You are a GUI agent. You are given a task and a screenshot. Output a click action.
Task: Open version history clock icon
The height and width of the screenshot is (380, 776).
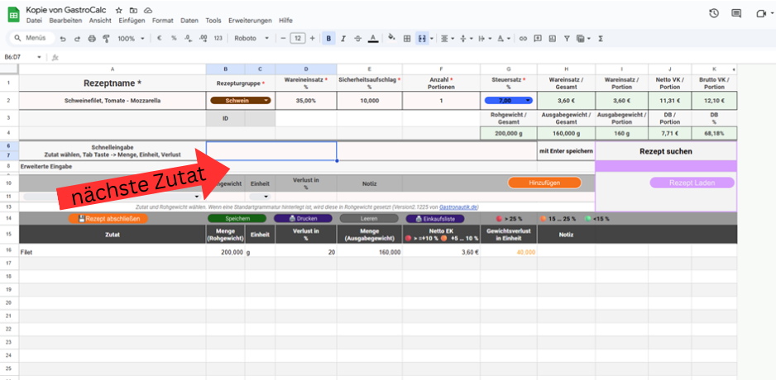point(714,13)
